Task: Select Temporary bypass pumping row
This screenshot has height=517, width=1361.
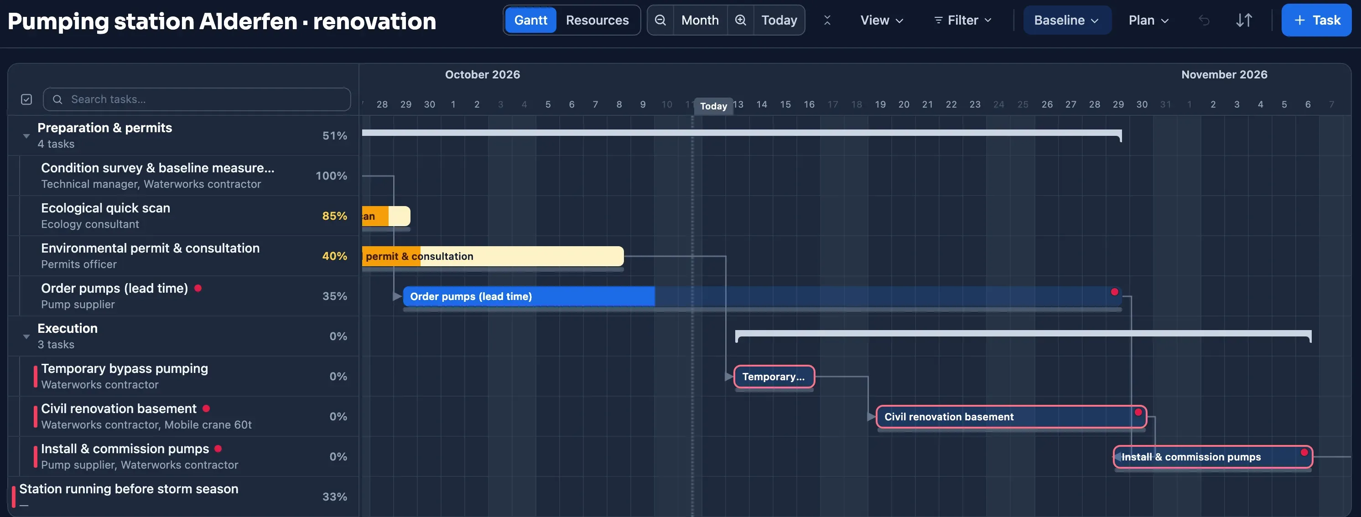Action: [183, 376]
